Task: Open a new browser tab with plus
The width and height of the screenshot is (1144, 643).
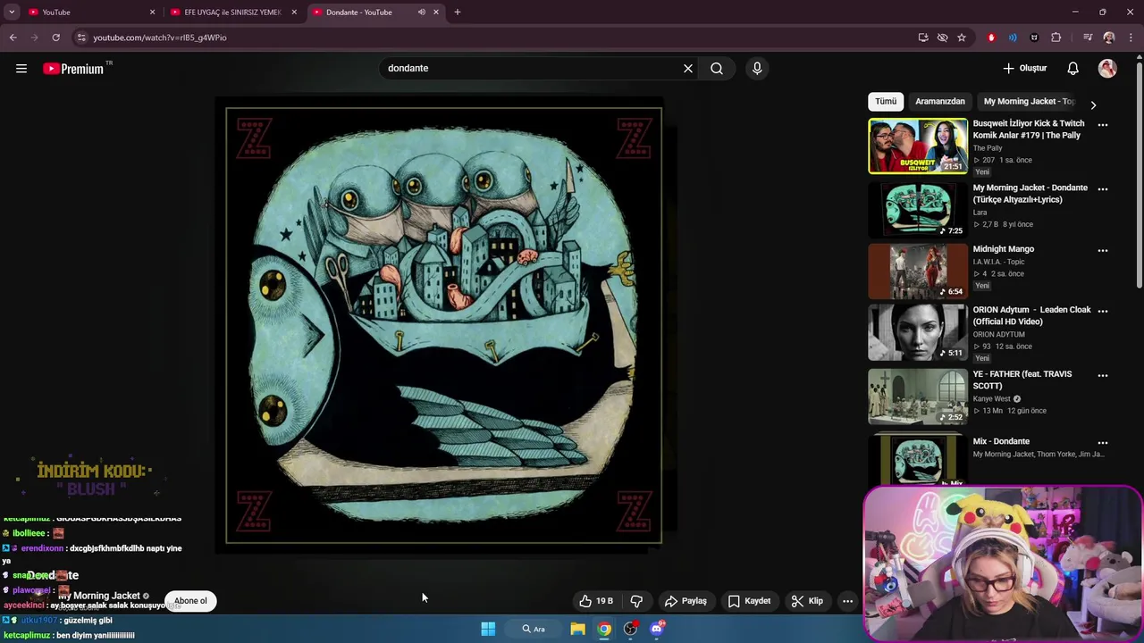Action: (x=458, y=13)
